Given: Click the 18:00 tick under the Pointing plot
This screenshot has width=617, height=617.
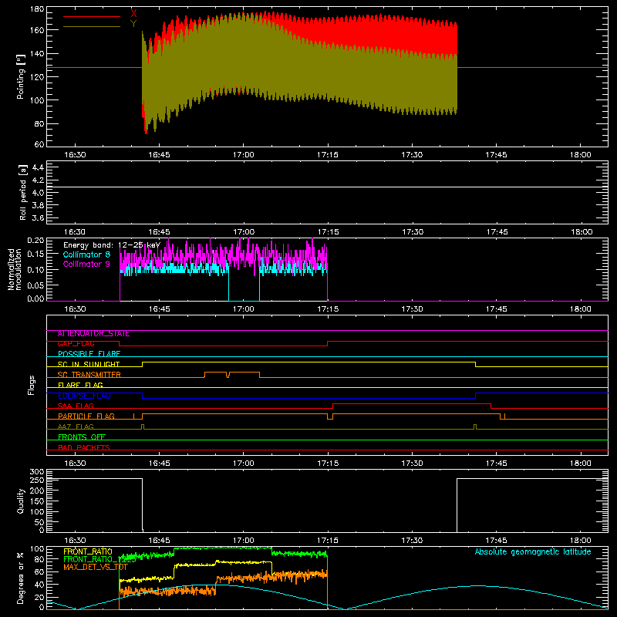Looking at the screenshot, I should click(581, 155).
